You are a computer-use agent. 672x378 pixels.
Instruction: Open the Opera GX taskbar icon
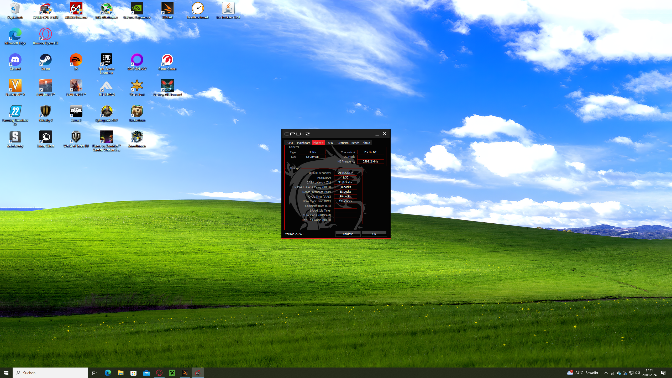point(159,373)
